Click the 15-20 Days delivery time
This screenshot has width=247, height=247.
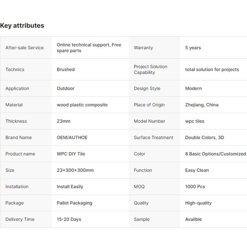tap(69, 219)
